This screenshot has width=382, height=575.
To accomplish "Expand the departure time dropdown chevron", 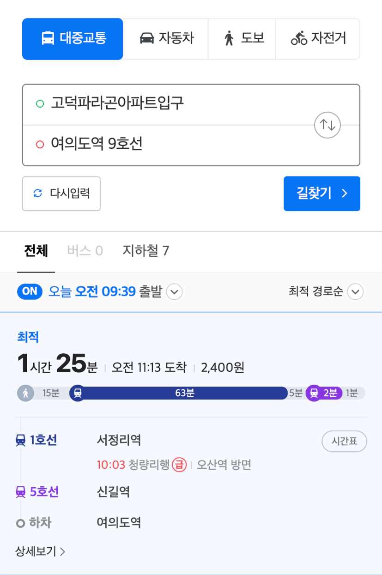I will tap(174, 292).
